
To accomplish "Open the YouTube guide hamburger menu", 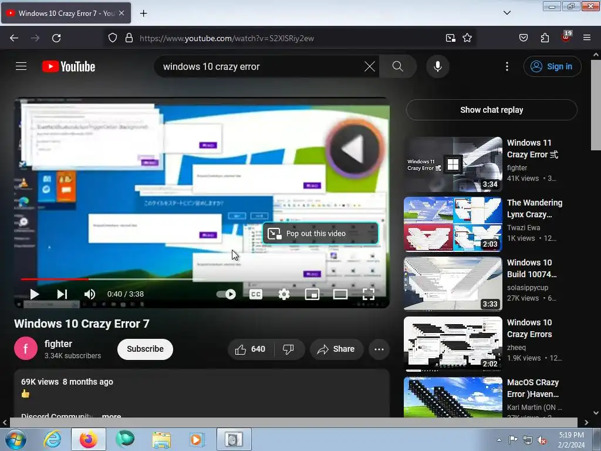I will point(21,66).
